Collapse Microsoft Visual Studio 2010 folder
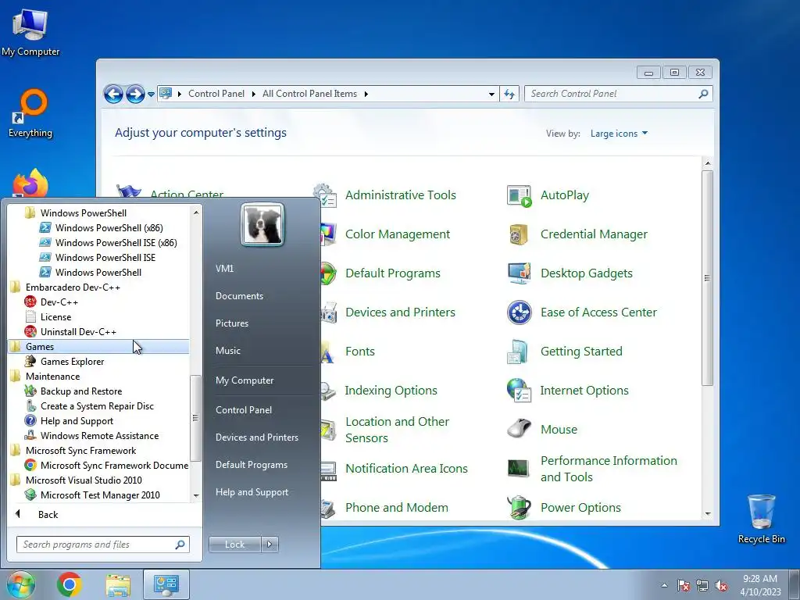800x600 pixels. 76,480
